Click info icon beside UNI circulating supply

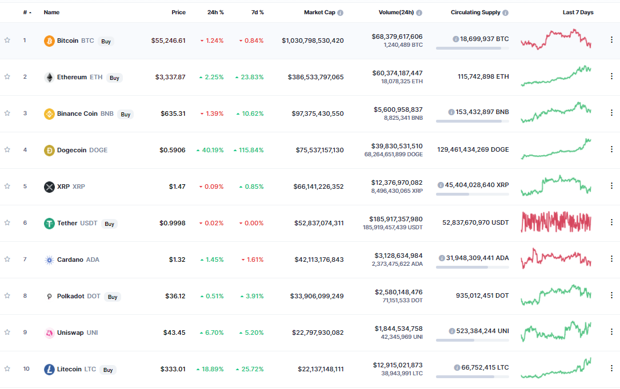pyautogui.click(x=452, y=331)
